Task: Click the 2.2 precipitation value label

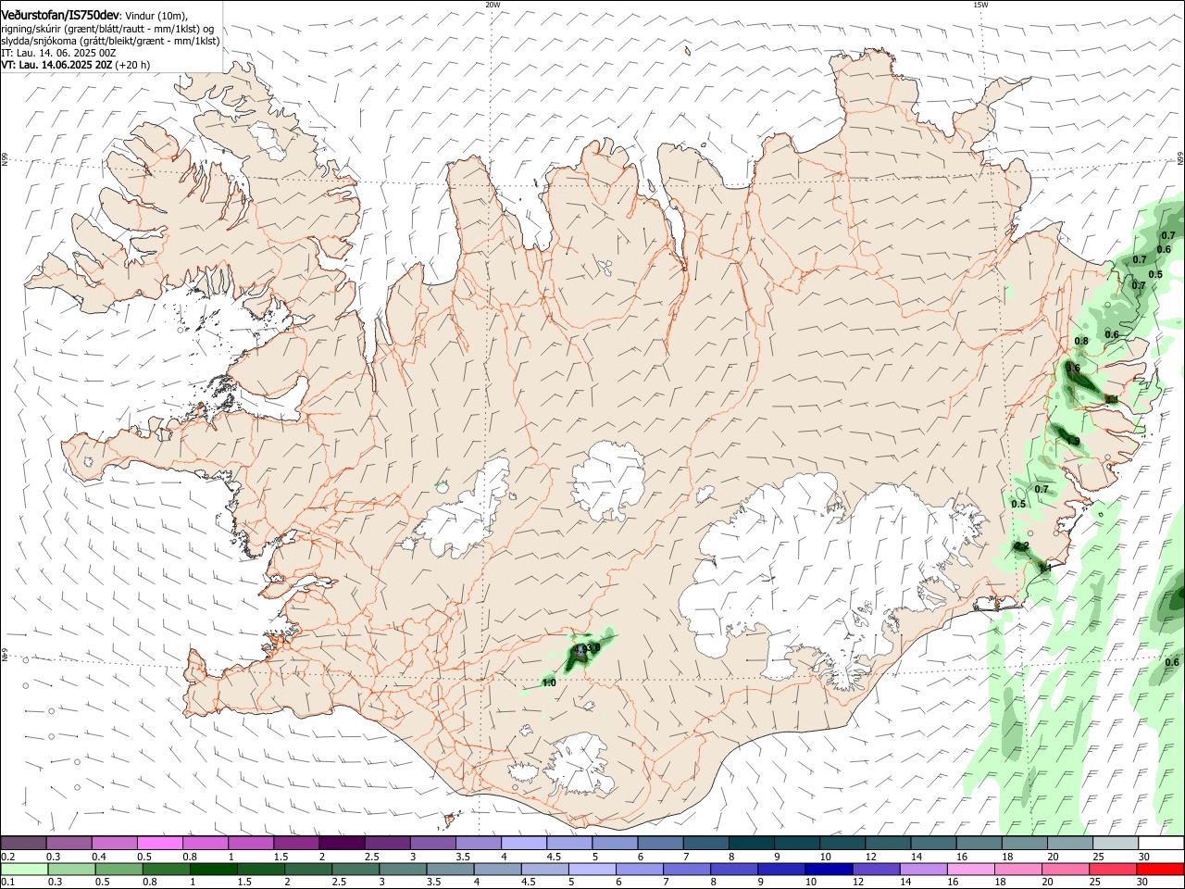Action: (1021, 546)
